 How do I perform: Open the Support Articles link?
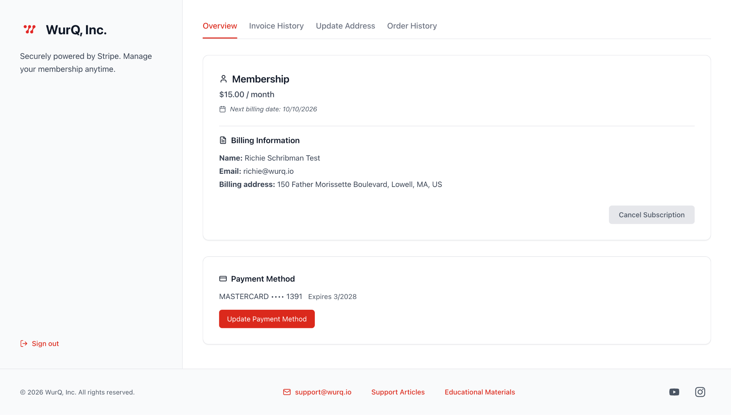tap(398, 392)
